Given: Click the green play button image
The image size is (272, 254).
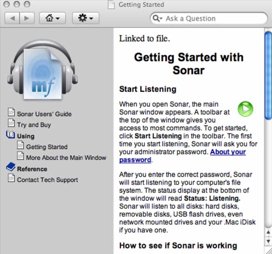Looking at the screenshot, I should coord(245,109).
